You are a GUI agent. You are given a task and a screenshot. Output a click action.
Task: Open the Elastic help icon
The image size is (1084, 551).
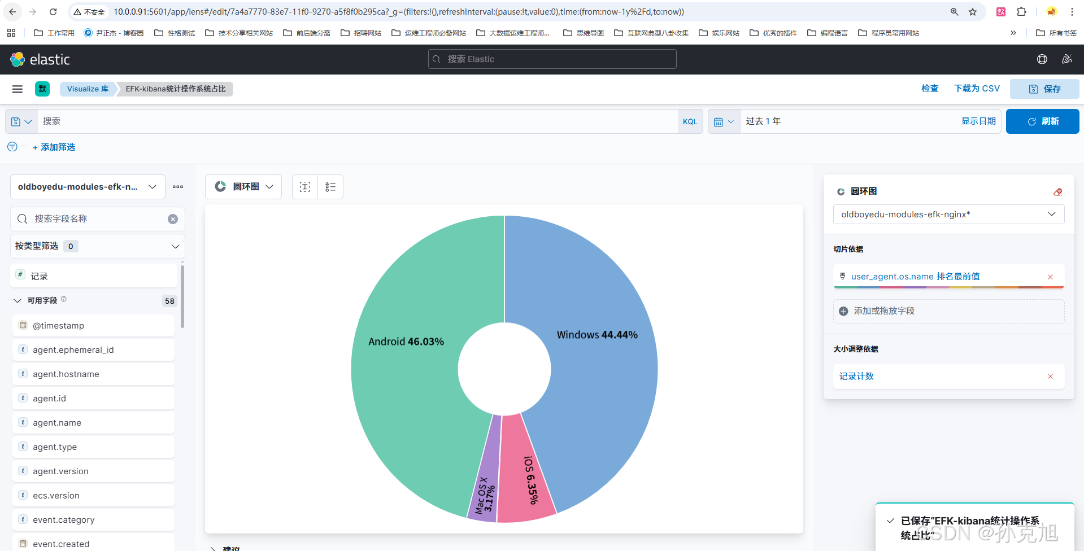(x=1042, y=59)
